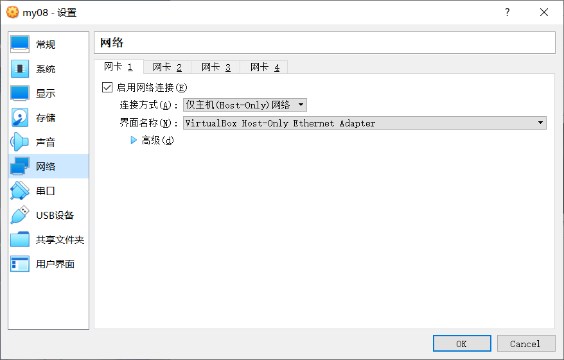Select the 存储 (Storage) disk icon

coord(20,117)
